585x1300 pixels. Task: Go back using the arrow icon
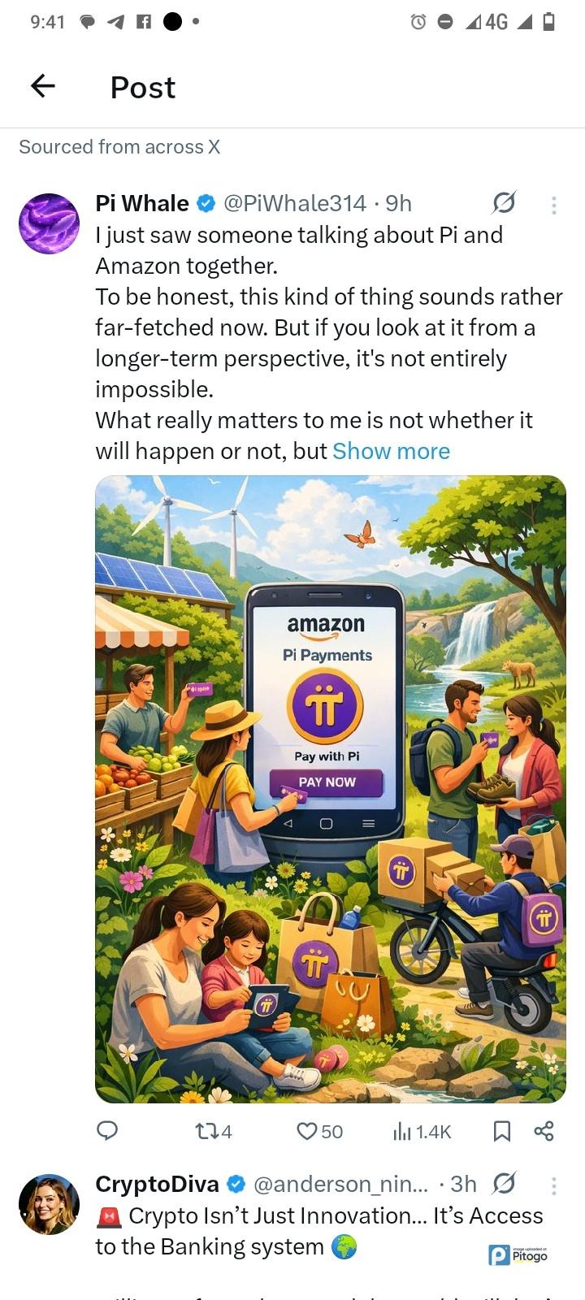click(x=43, y=85)
